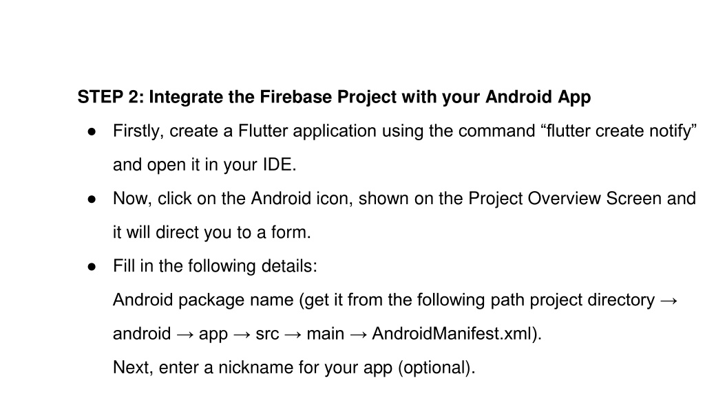This screenshot has width=705, height=396.
Task: Click the word "android" starting the path line
Action: point(142,333)
